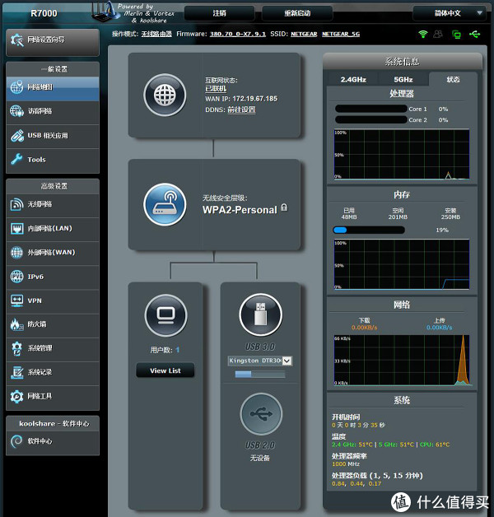Click the 无线路由器 operation mode link
This screenshot has width=494, height=517.
[x=156, y=34]
